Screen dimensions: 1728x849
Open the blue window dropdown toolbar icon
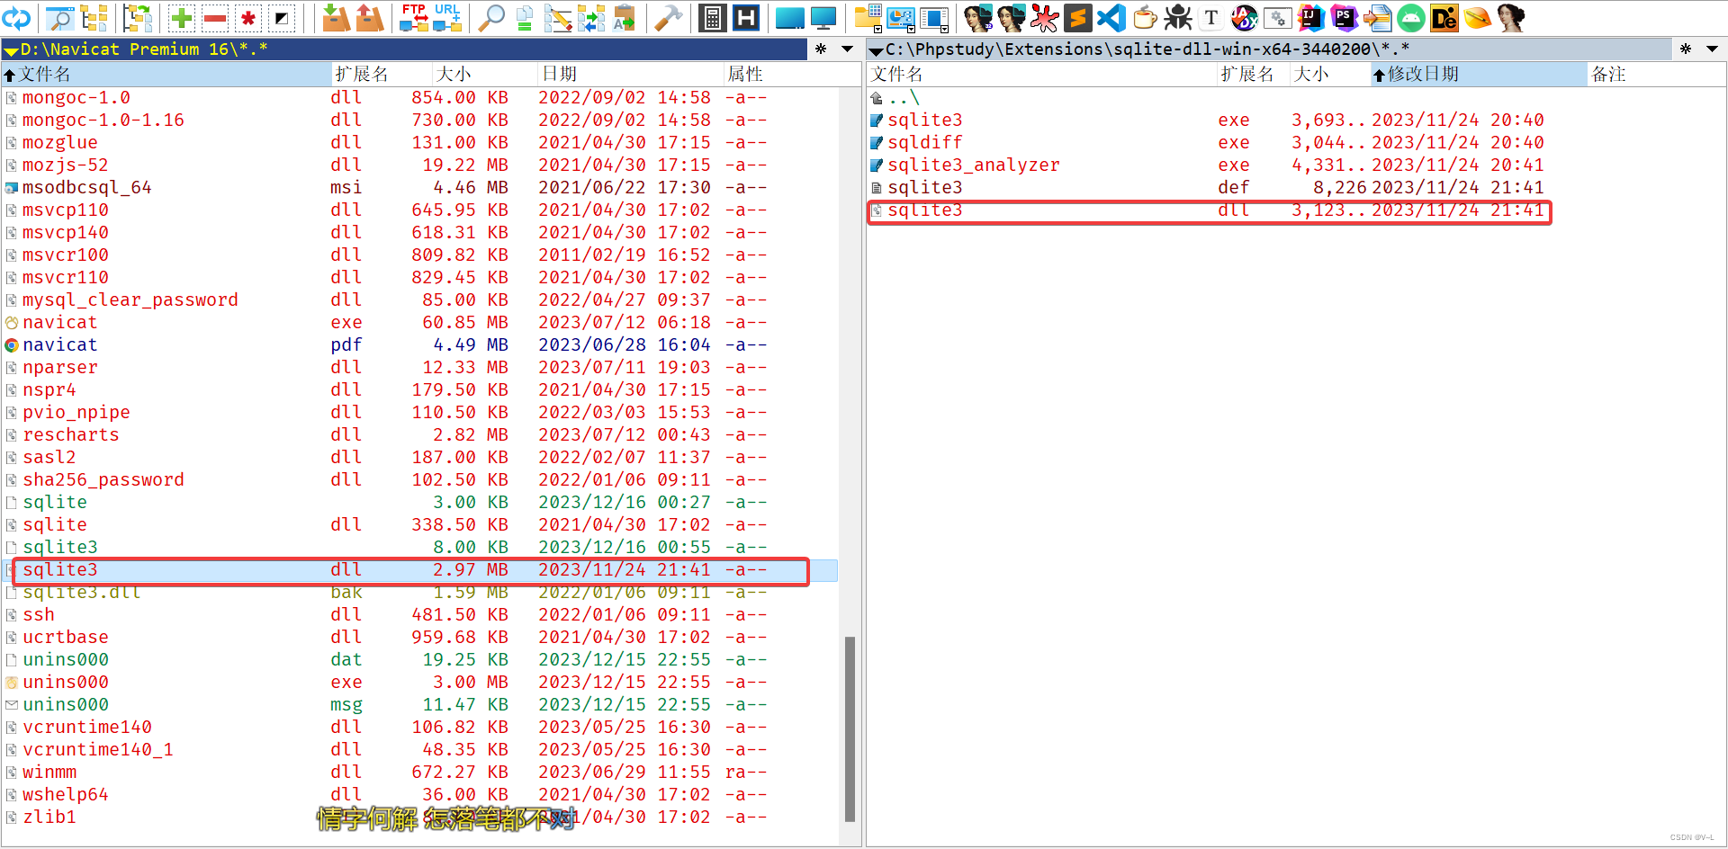click(x=935, y=17)
